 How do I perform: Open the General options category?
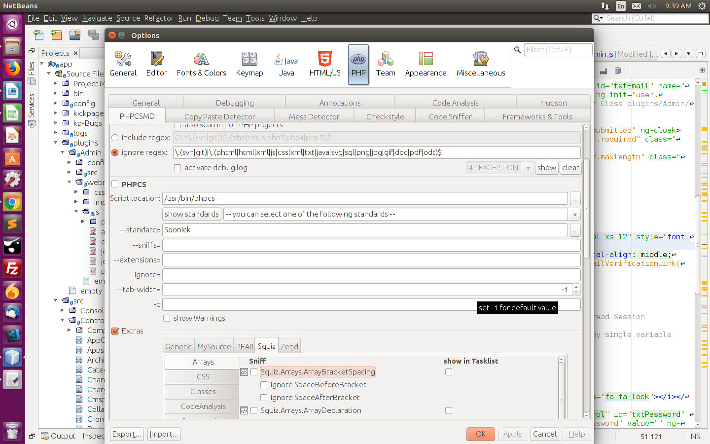[x=123, y=65]
